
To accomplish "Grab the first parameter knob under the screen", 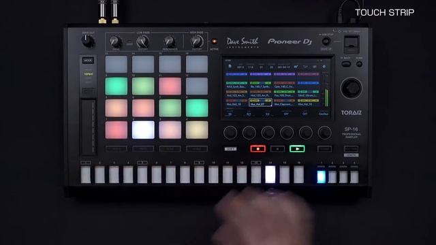I will pos(230,133).
